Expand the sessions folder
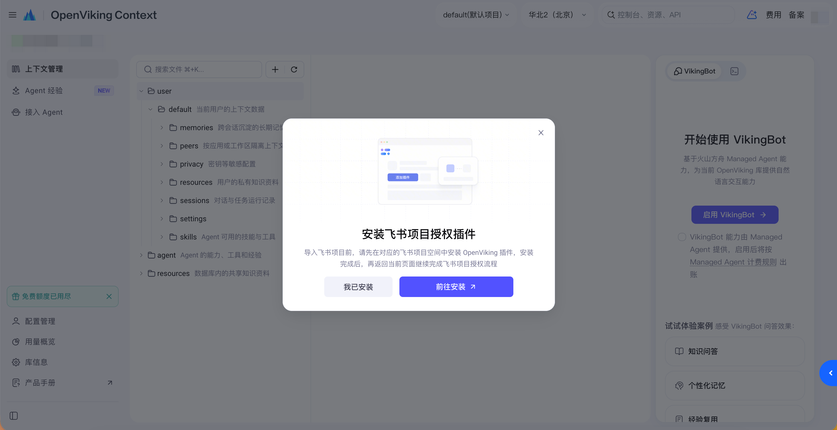The height and width of the screenshot is (430, 837). pyautogui.click(x=162, y=200)
